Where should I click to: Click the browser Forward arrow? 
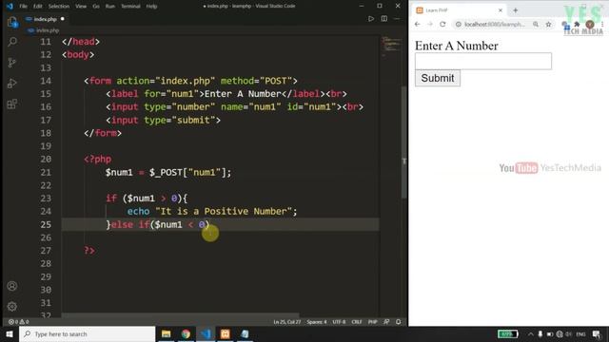coord(430,24)
